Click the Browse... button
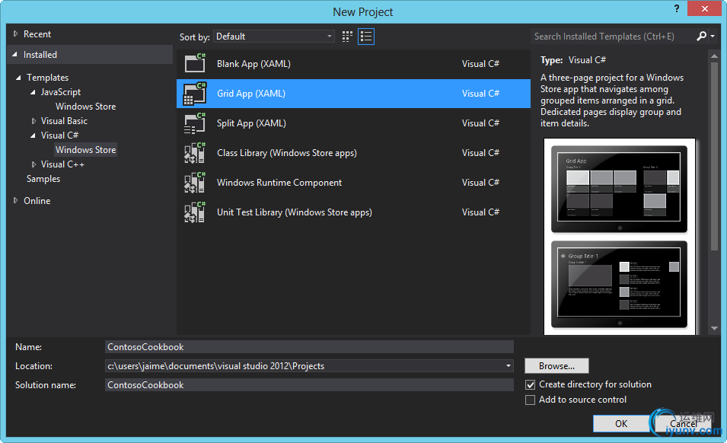 click(556, 366)
